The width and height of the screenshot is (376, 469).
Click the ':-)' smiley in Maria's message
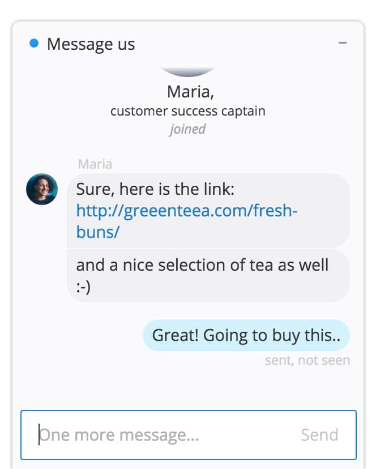coord(83,287)
